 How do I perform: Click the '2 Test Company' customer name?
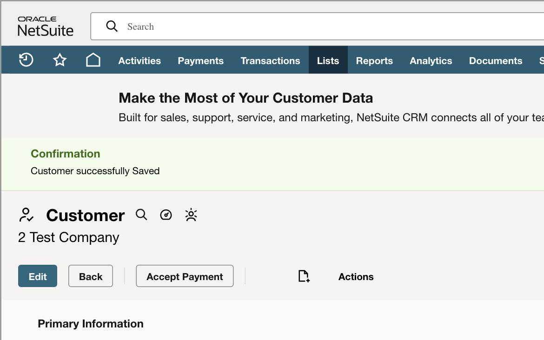[x=68, y=237]
